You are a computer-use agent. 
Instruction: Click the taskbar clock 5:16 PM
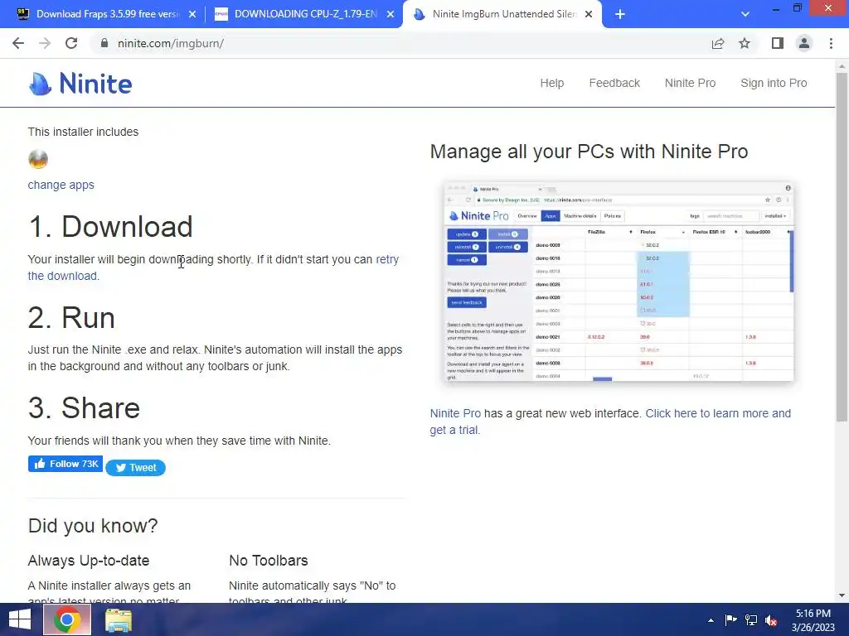pos(813,620)
